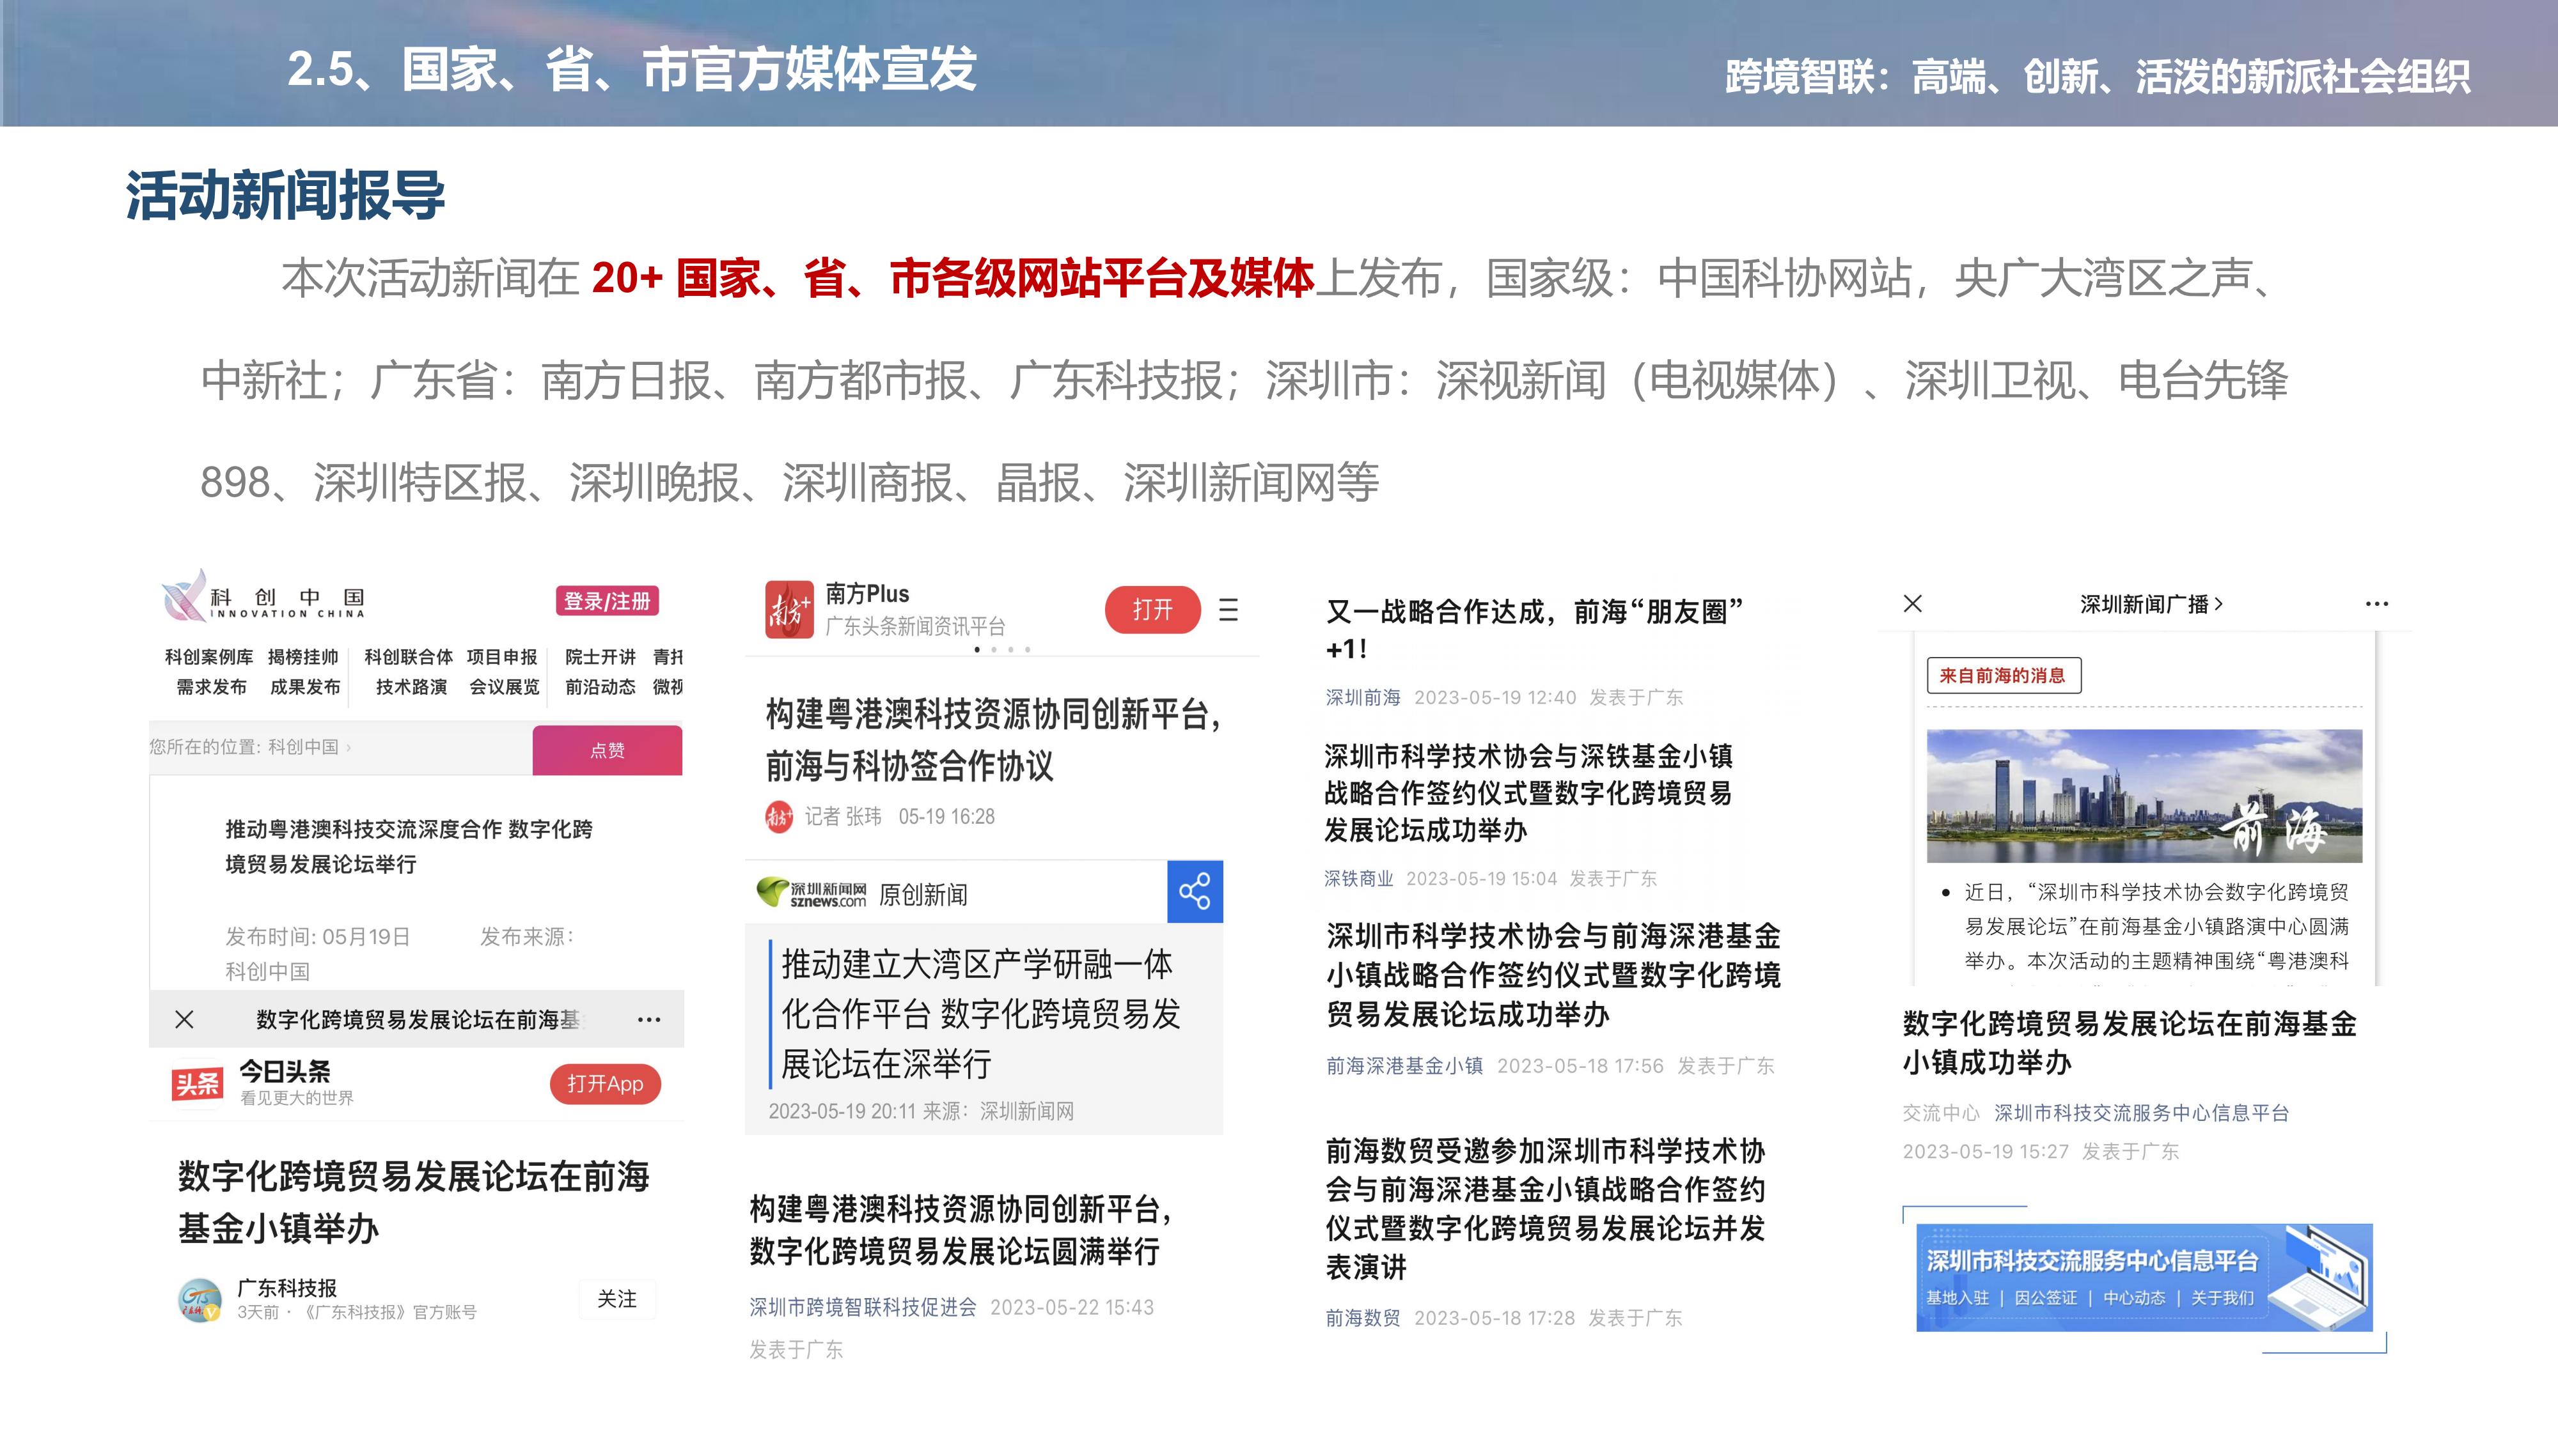Viewport: 2558px width, 1438px height.
Task: Open article 推动粤港澳科技交流深度合作 数字化跨境贸易发展论坛举行
Action: [408, 847]
